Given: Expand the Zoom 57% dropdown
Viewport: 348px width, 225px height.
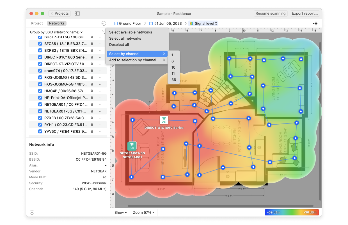Looking at the screenshot, I should (144, 212).
